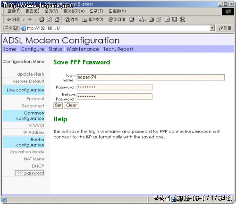Open the Maintenance navigation link
Viewport: 236px width, 204px height.
point(83,49)
